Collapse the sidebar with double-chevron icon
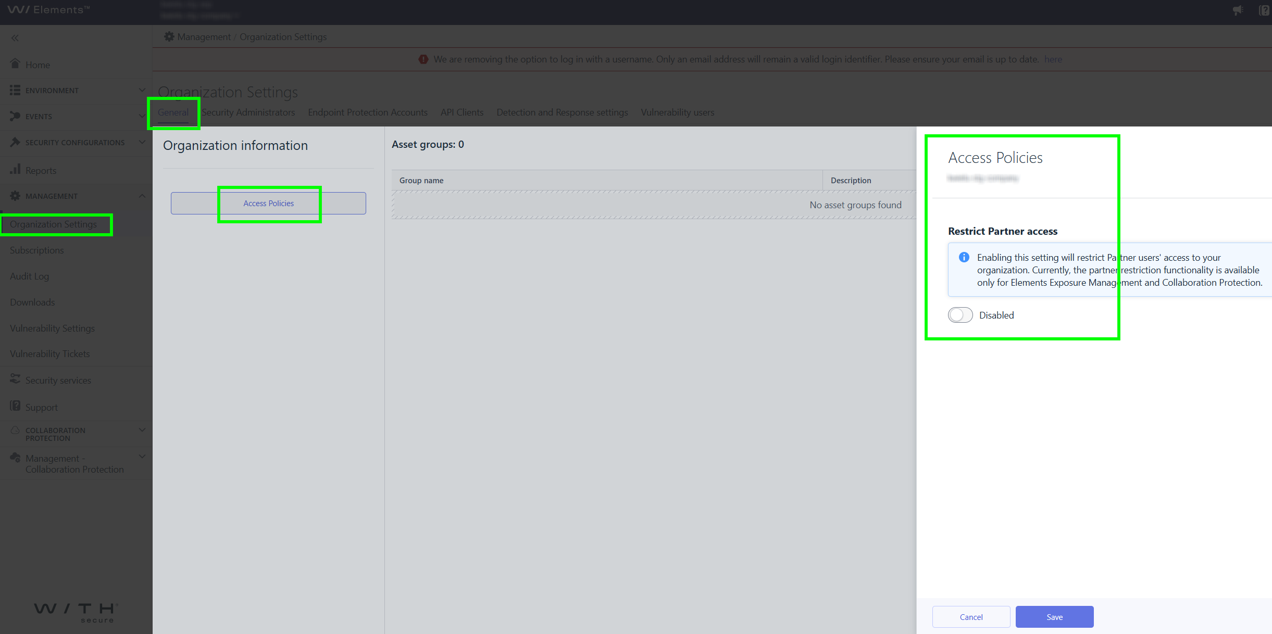Image resolution: width=1272 pixels, height=634 pixels. [x=15, y=38]
